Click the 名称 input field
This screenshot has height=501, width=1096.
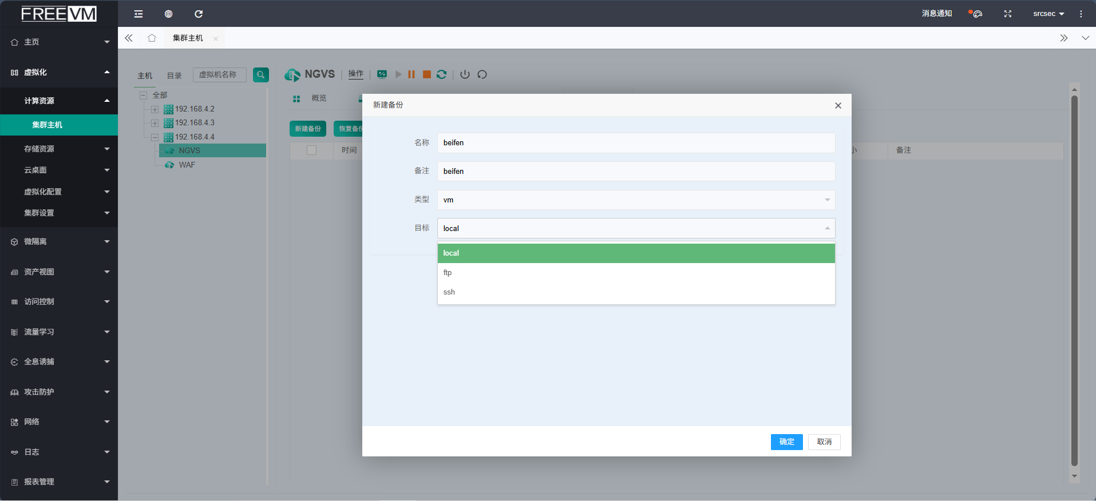[635, 143]
